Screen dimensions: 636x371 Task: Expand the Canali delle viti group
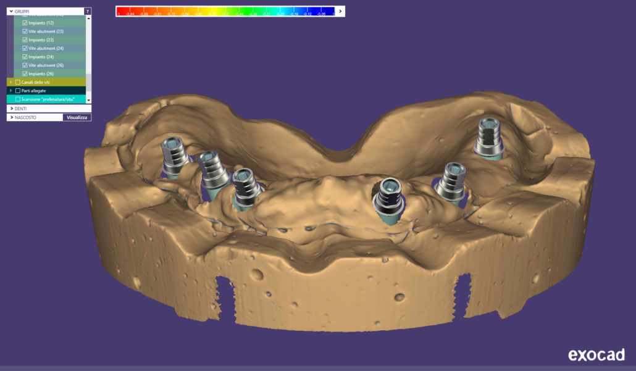(x=10, y=82)
